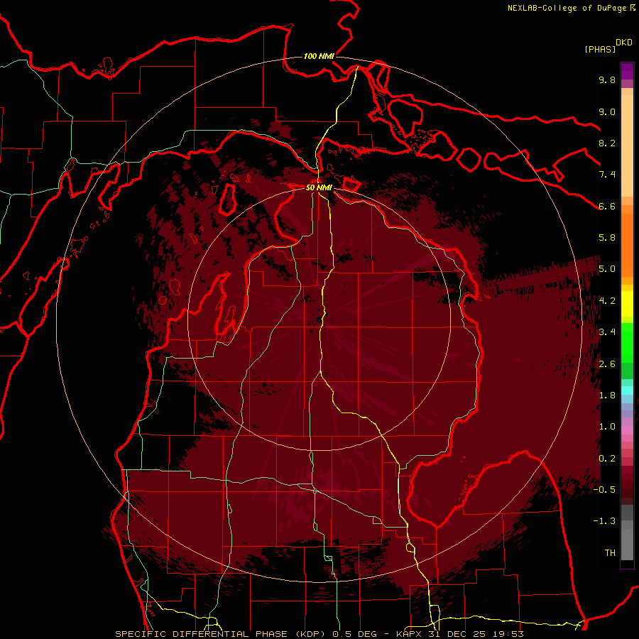Click the -1.3 legend value
The width and height of the screenshot is (639, 639).
pos(604,521)
